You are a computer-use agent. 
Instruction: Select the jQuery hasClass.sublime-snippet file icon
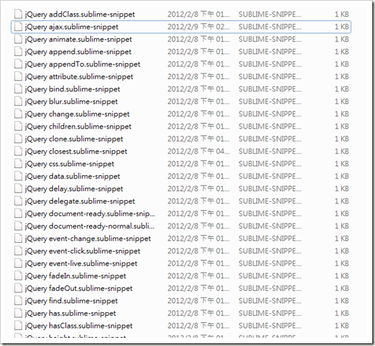[19, 325]
